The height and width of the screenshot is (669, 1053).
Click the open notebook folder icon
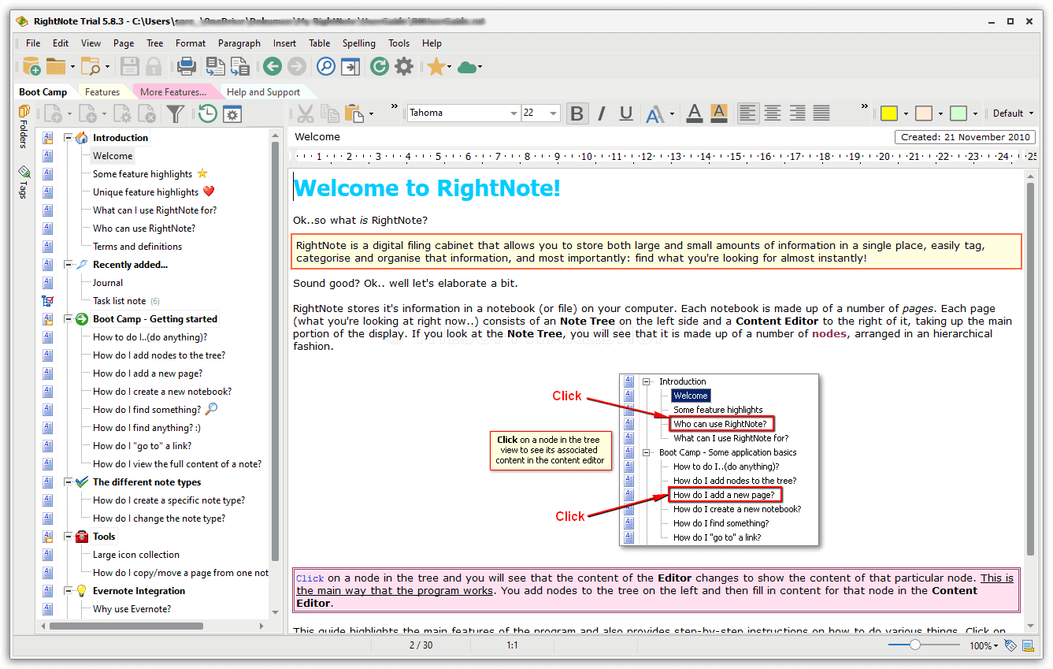[56, 66]
